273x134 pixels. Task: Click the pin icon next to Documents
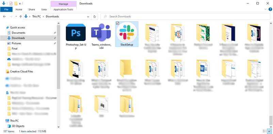55,33
